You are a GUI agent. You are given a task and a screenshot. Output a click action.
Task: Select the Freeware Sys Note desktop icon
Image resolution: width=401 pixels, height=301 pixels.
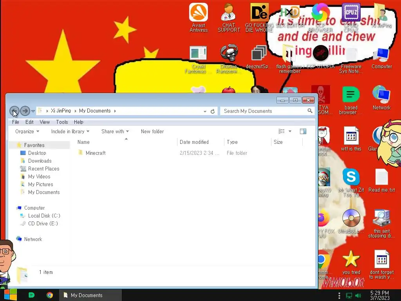click(351, 60)
